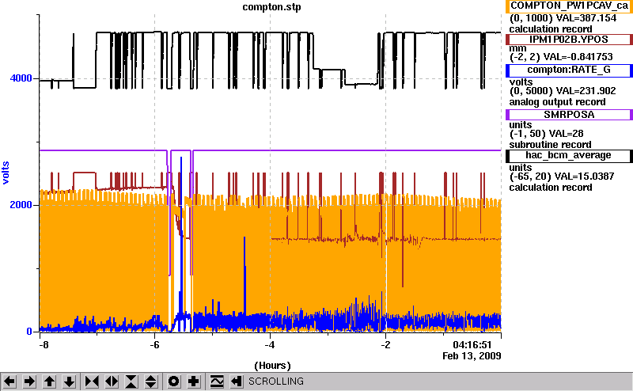The width and height of the screenshot is (633, 391).
Task: Click the compton.stp graph title
Action: (x=271, y=7)
